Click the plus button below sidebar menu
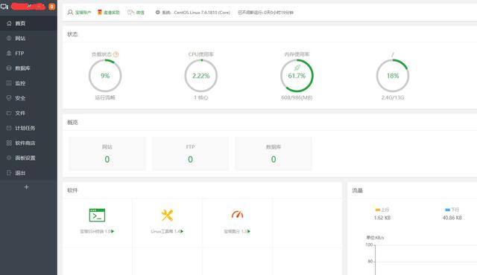Image resolution: width=477 pixels, height=275 pixels. tap(27, 187)
